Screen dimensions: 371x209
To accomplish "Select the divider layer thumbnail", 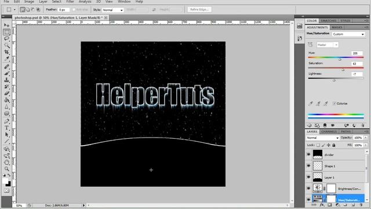I will (318, 154).
